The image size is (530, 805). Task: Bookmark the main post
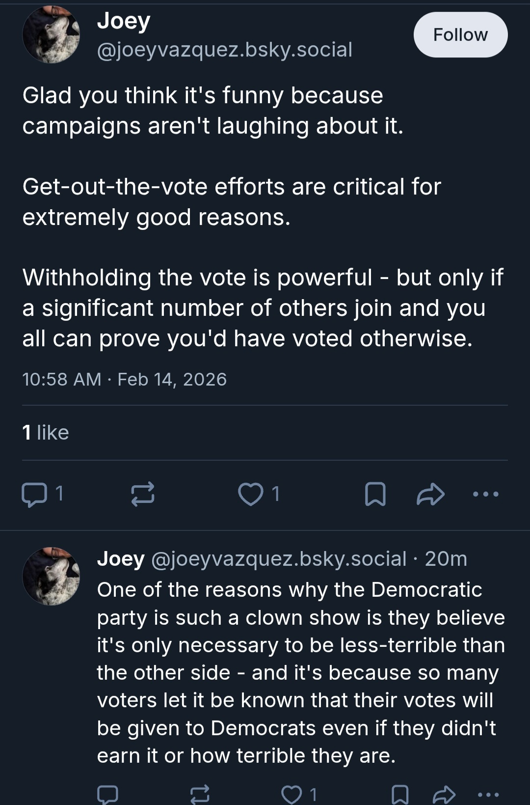(375, 494)
